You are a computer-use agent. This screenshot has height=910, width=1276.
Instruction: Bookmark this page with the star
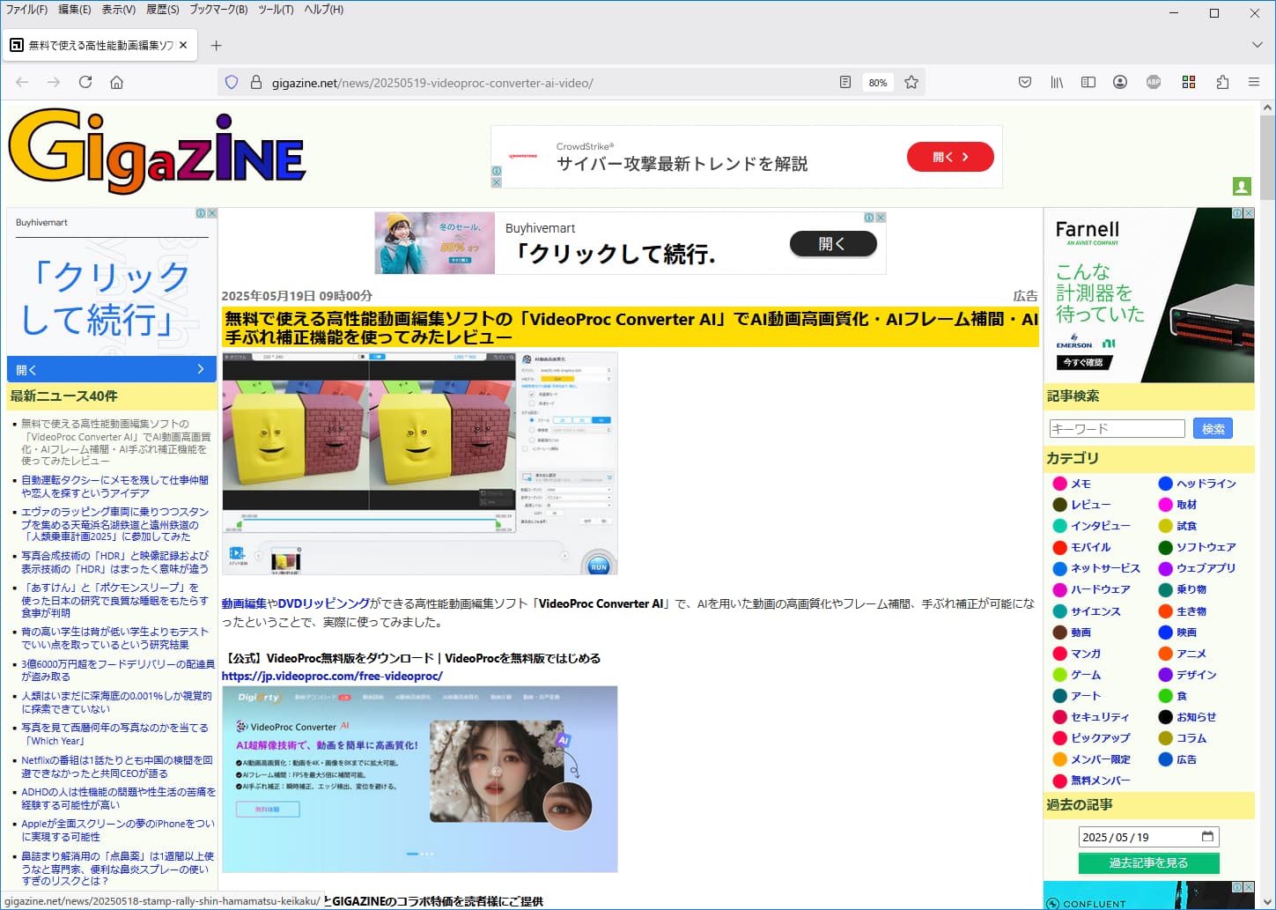pos(911,82)
